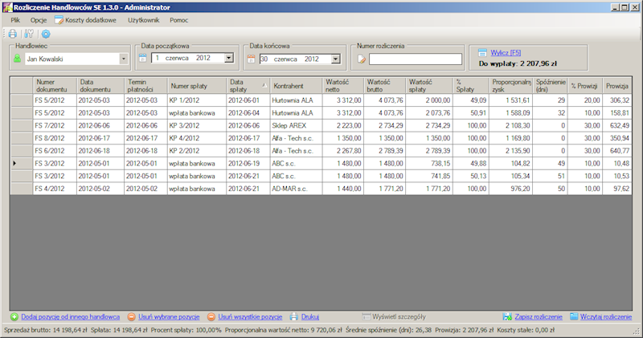Click the Drukuj link
Image resolution: width=643 pixels, height=338 pixels.
[310, 316]
